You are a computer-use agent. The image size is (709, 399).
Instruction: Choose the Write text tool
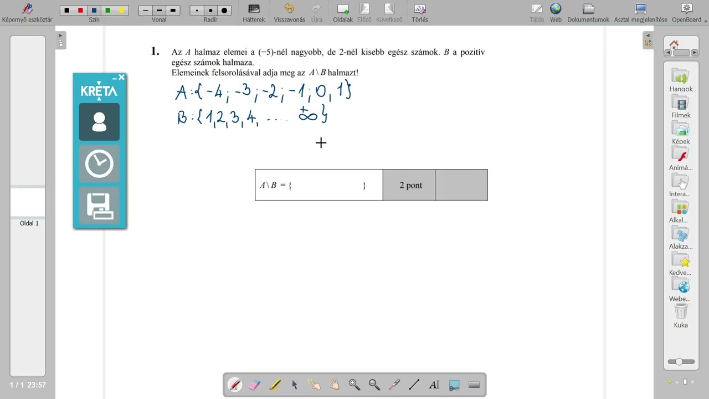click(434, 385)
